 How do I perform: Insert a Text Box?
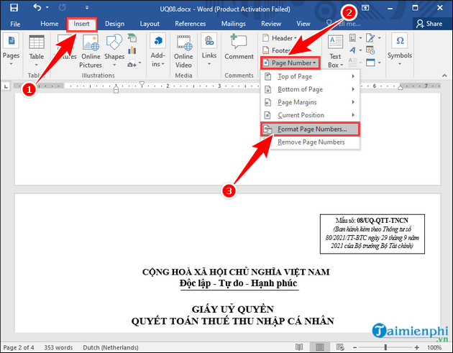tap(335, 51)
